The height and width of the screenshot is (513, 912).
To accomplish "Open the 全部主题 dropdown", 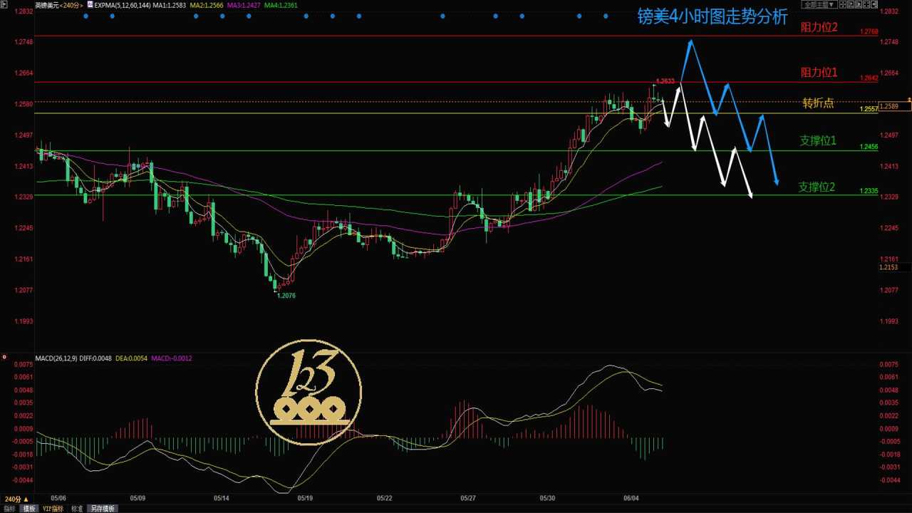I will [x=819, y=5].
